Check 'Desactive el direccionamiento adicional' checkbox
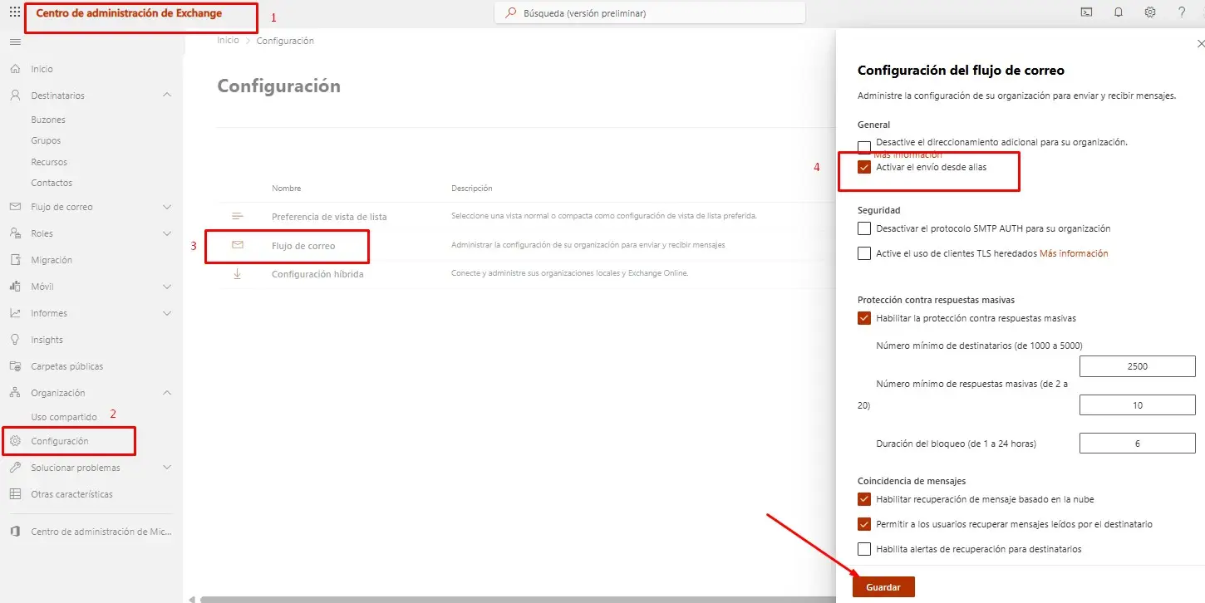The height and width of the screenshot is (603, 1205). tap(864, 147)
